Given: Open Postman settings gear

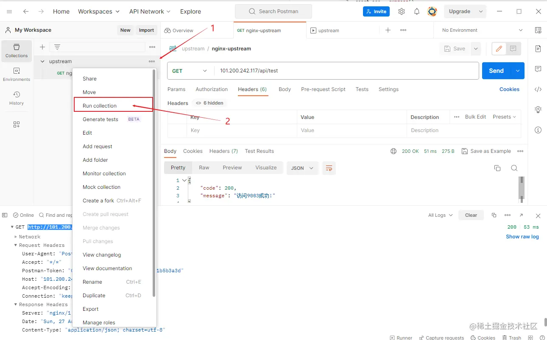Looking at the screenshot, I should point(402,11).
